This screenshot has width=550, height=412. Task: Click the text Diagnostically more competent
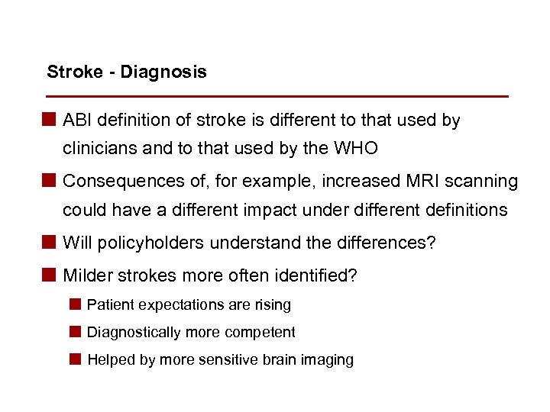(191, 333)
